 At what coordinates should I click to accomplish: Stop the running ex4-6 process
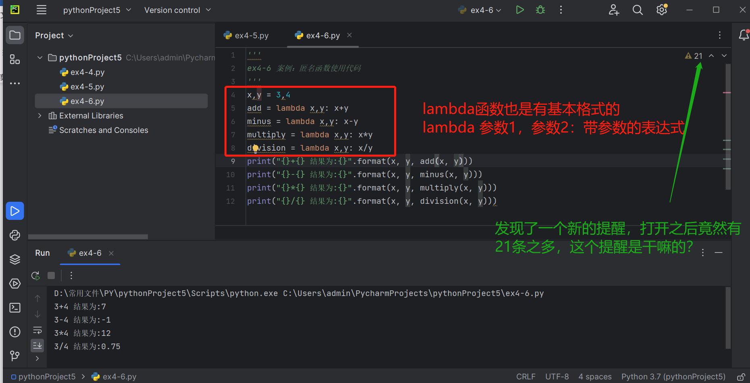[51, 275]
